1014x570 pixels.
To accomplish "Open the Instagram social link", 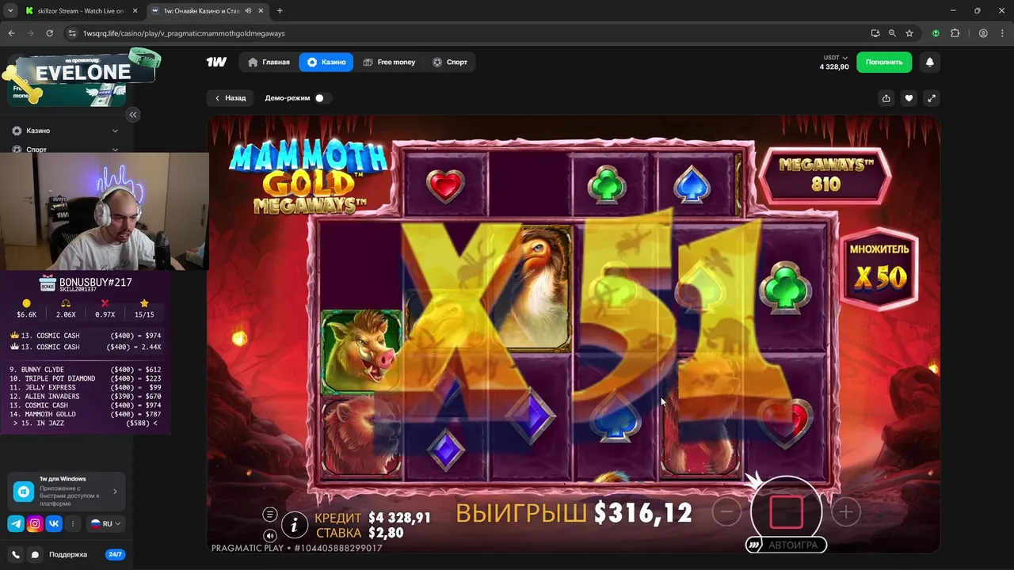I will 35,523.
